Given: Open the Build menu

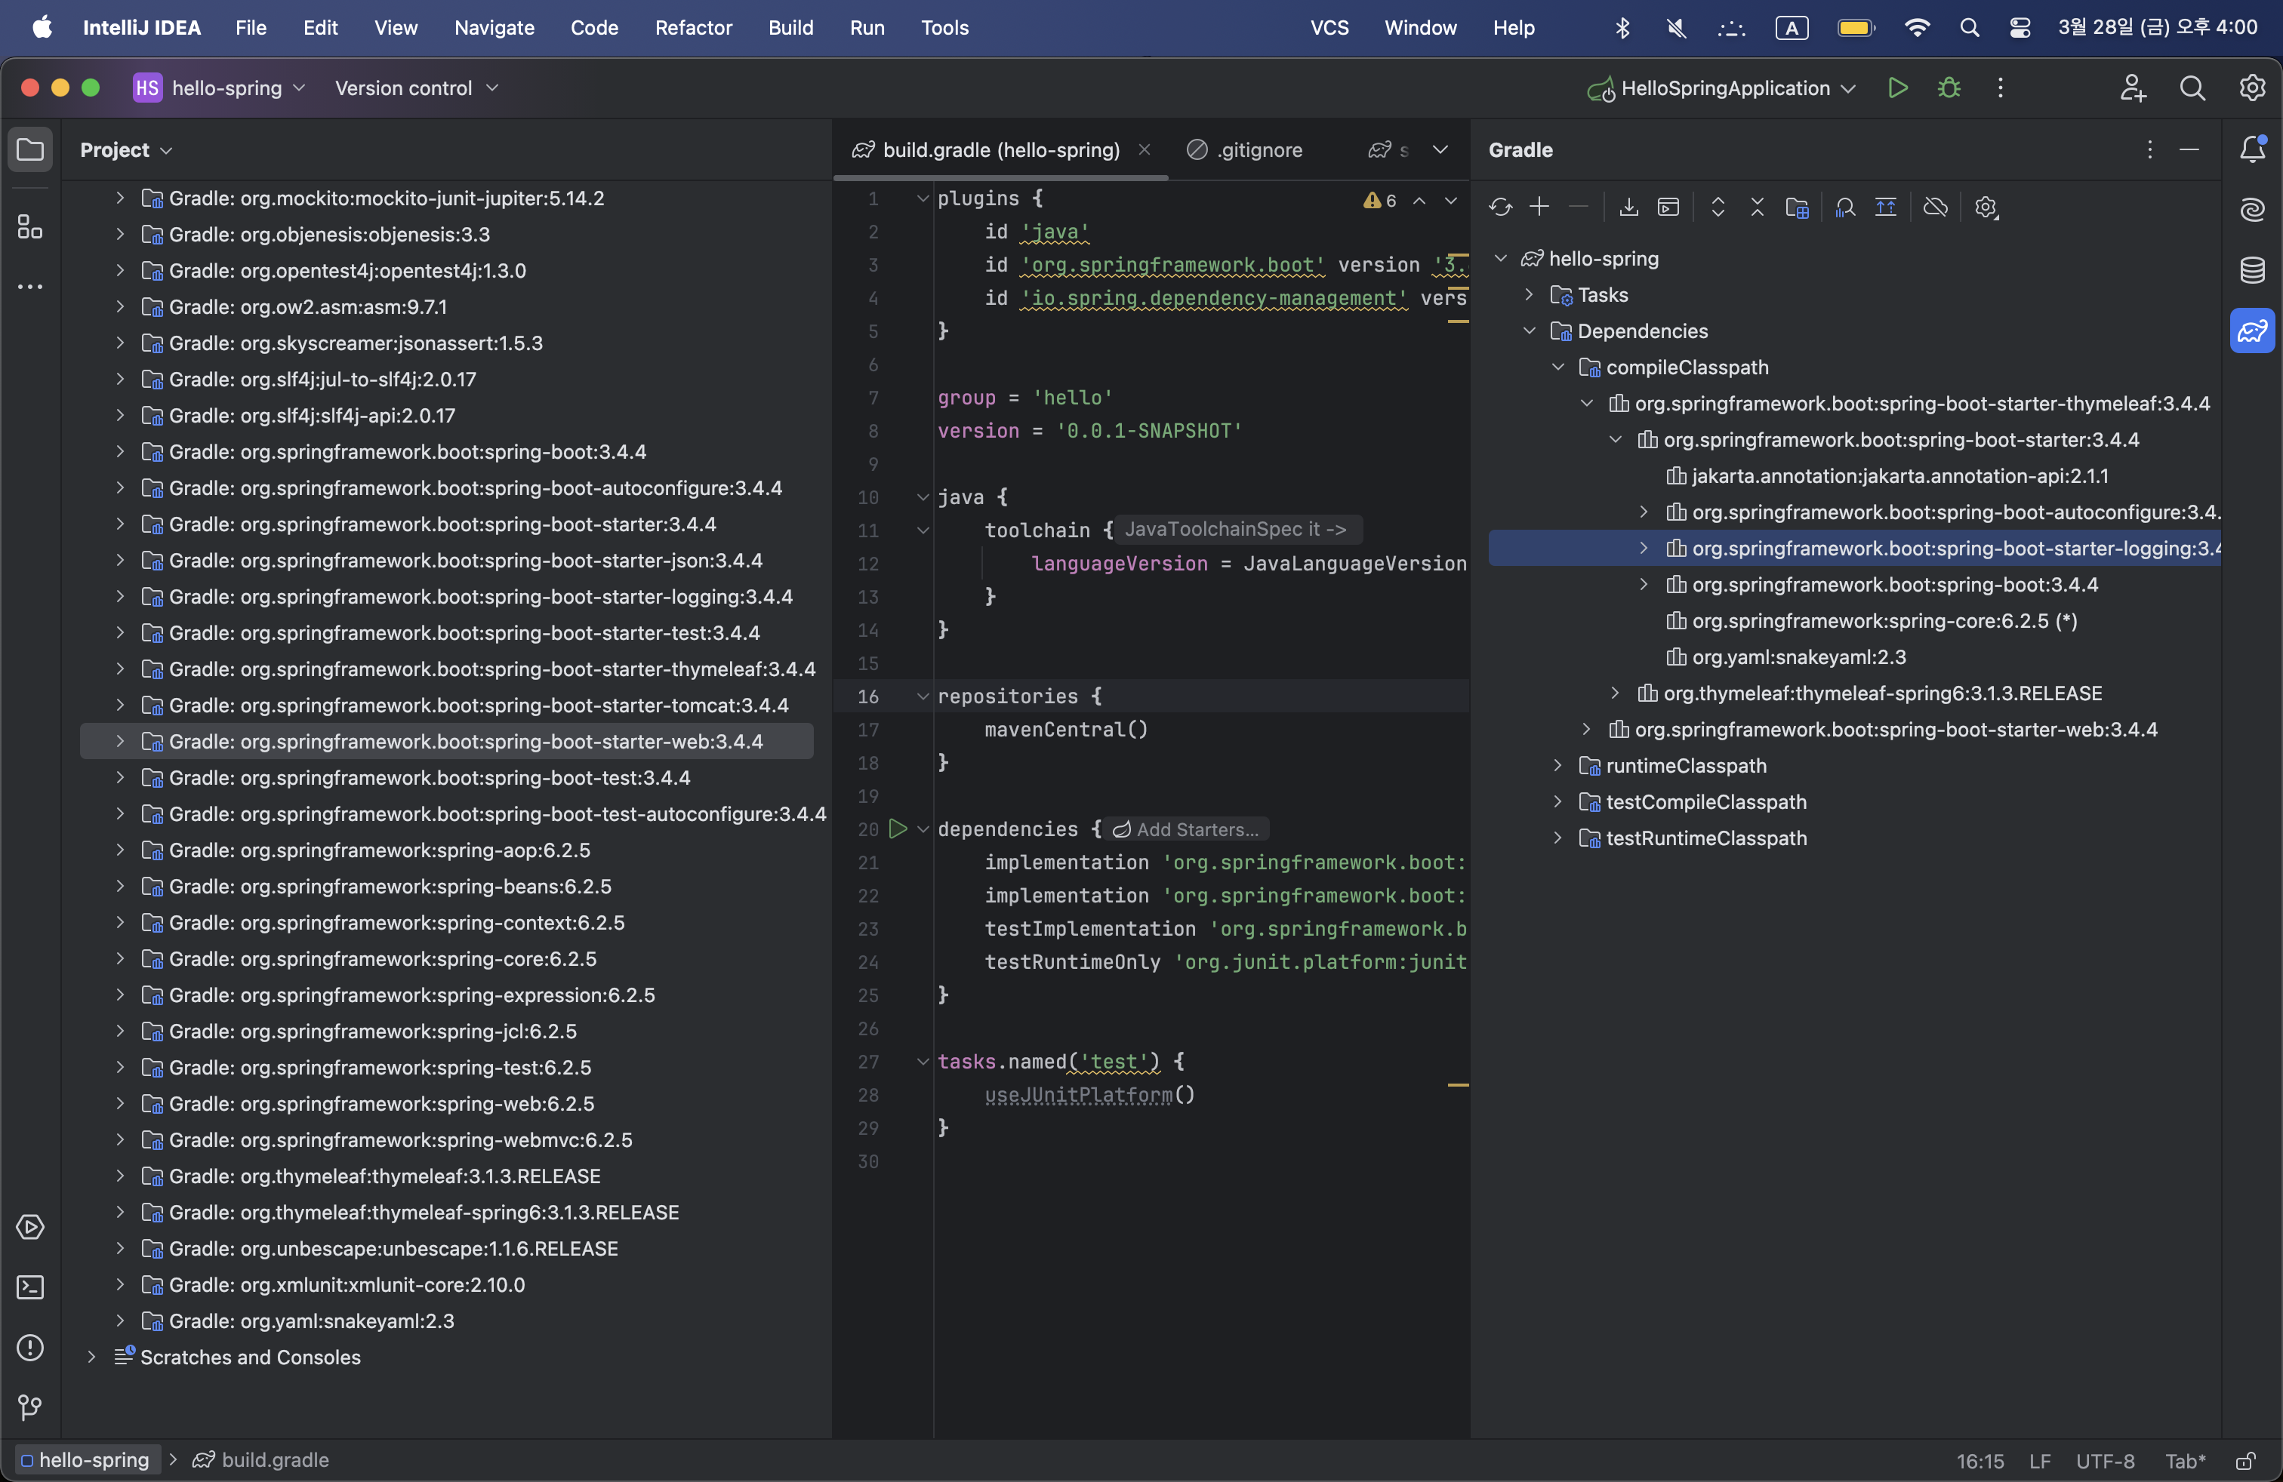Looking at the screenshot, I should tap(790, 28).
